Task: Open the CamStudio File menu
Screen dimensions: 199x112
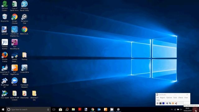Action: pos(157,97)
